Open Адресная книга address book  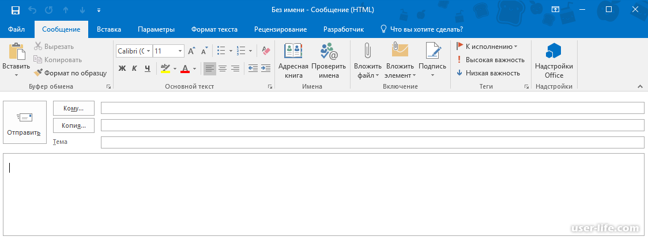click(293, 60)
